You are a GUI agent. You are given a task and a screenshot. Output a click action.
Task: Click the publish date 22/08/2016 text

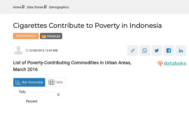coord(43,50)
